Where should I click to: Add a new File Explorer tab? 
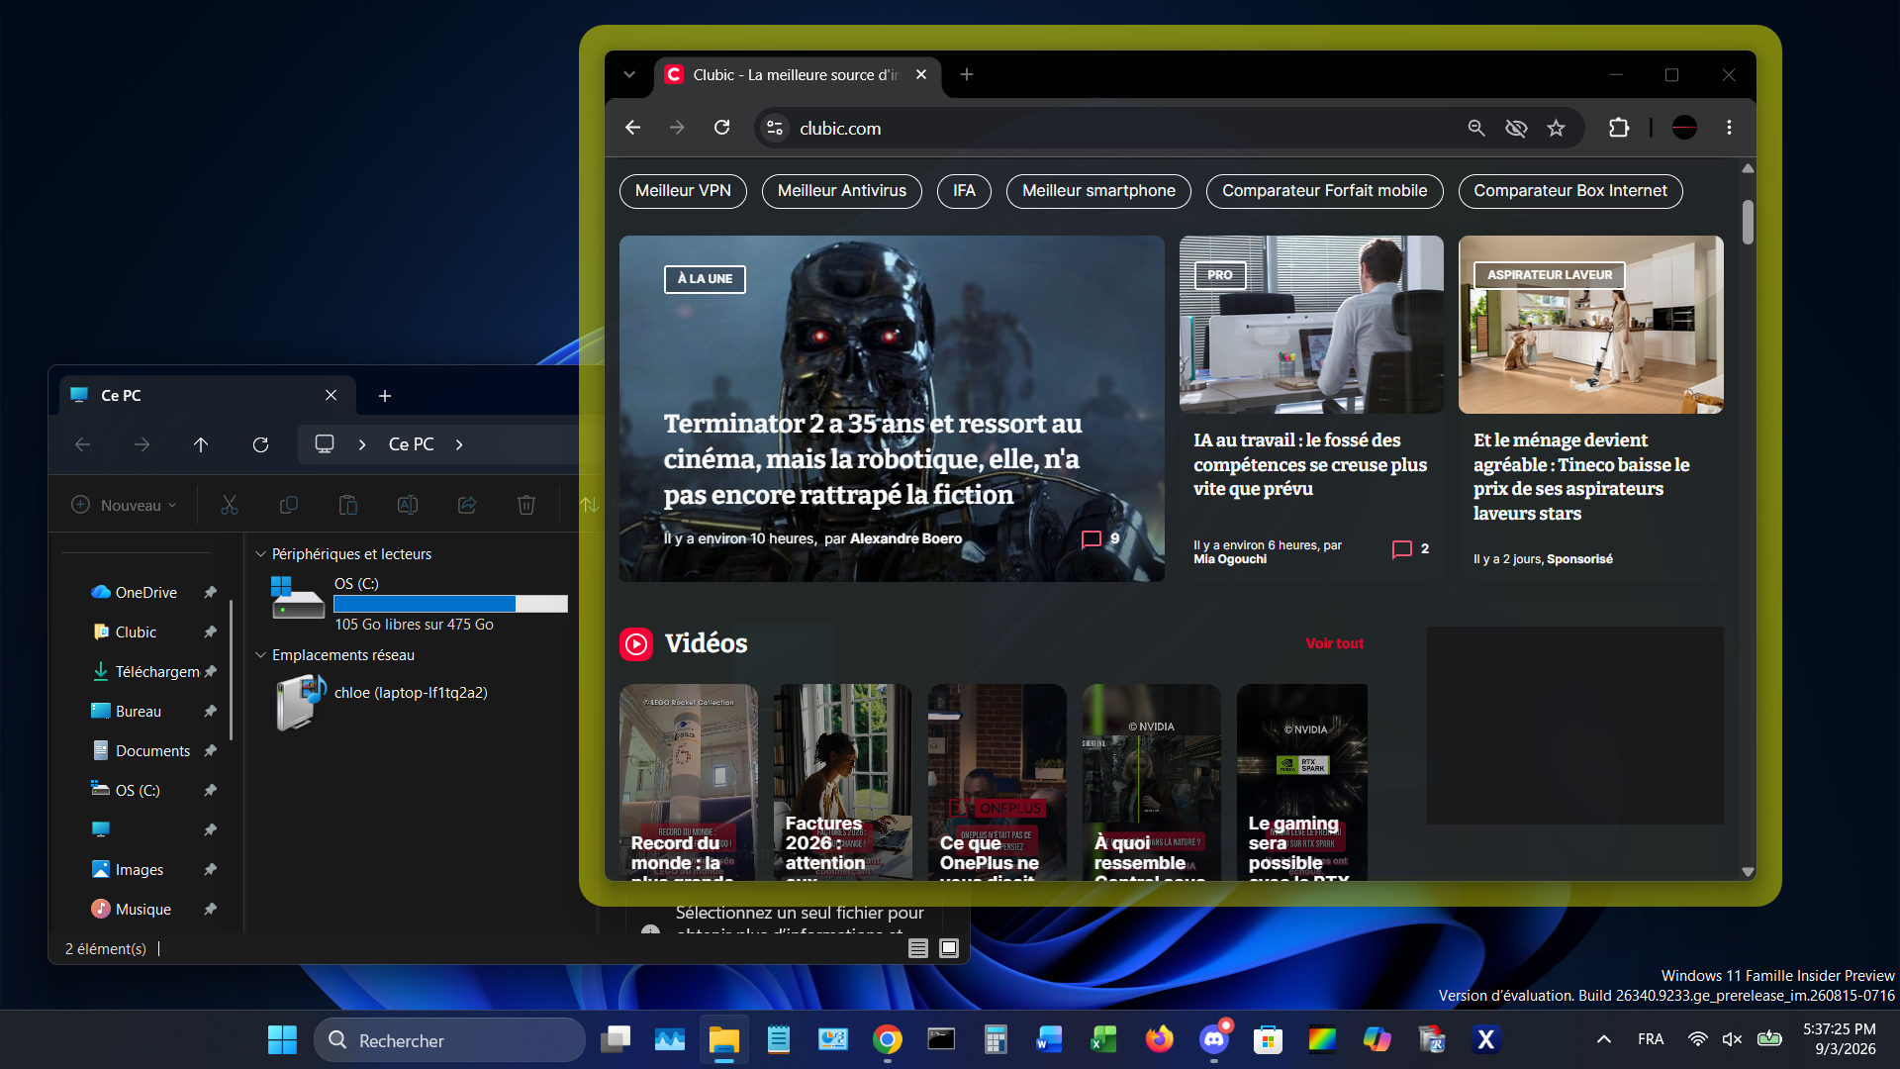385,396
